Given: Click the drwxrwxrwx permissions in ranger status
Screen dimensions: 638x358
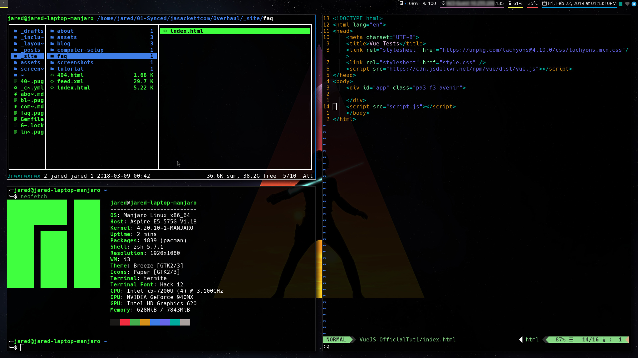Looking at the screenshot, I should coord(24,176).
